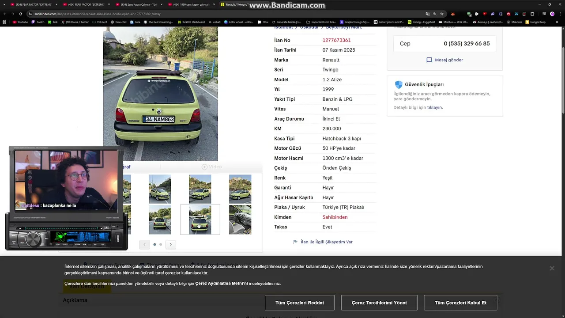
Task: Click the main car rear photo
Action: 160,94
